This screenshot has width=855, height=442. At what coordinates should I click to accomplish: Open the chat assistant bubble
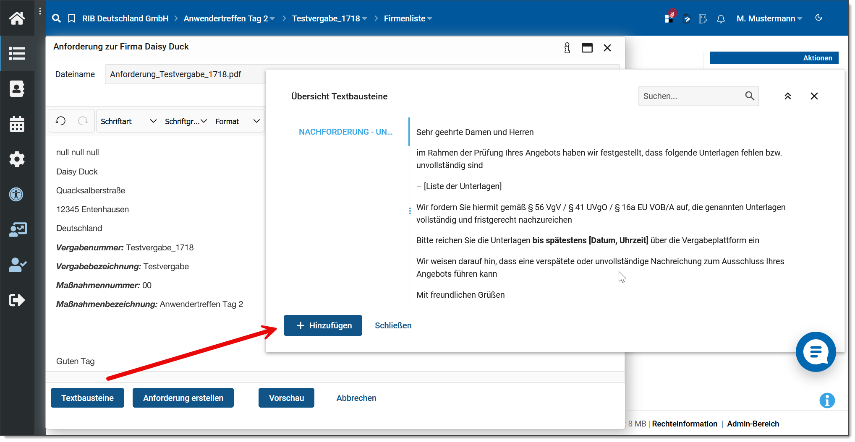pyautogui.click(x=815, y=351)
